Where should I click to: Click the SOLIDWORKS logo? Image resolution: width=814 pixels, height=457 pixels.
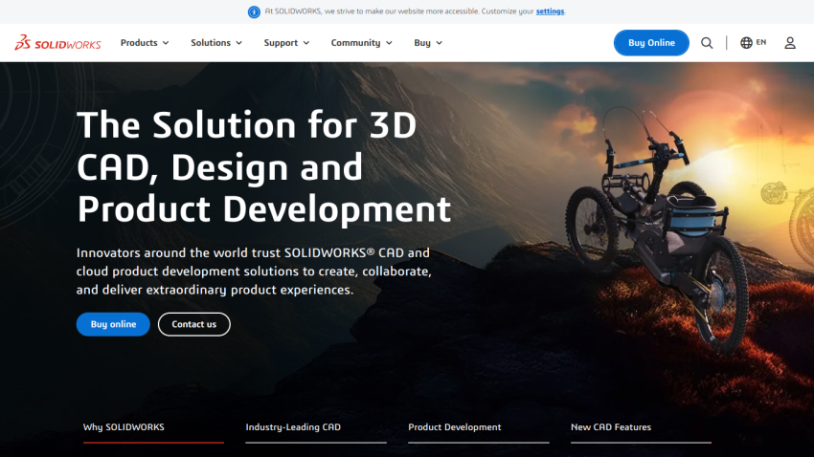click(x=57, y=42)
